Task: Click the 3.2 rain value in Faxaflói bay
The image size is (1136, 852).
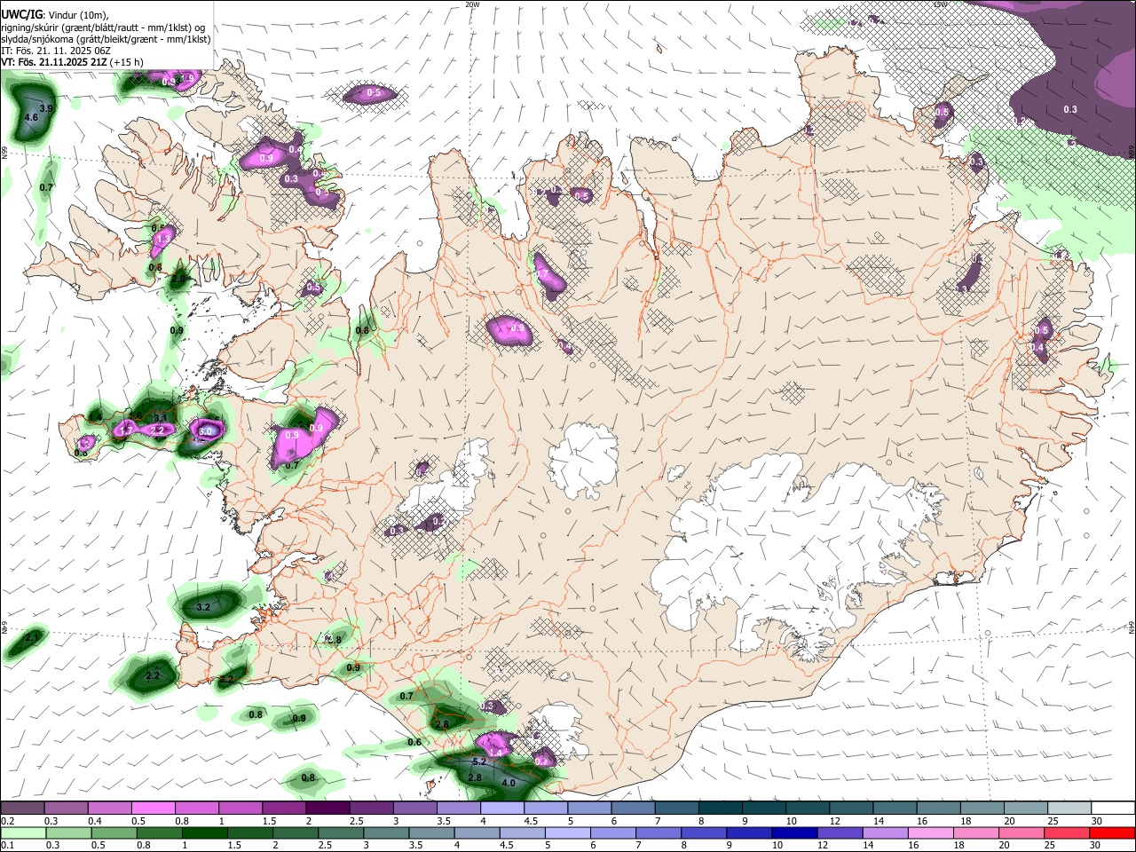Action: point(202,607)
